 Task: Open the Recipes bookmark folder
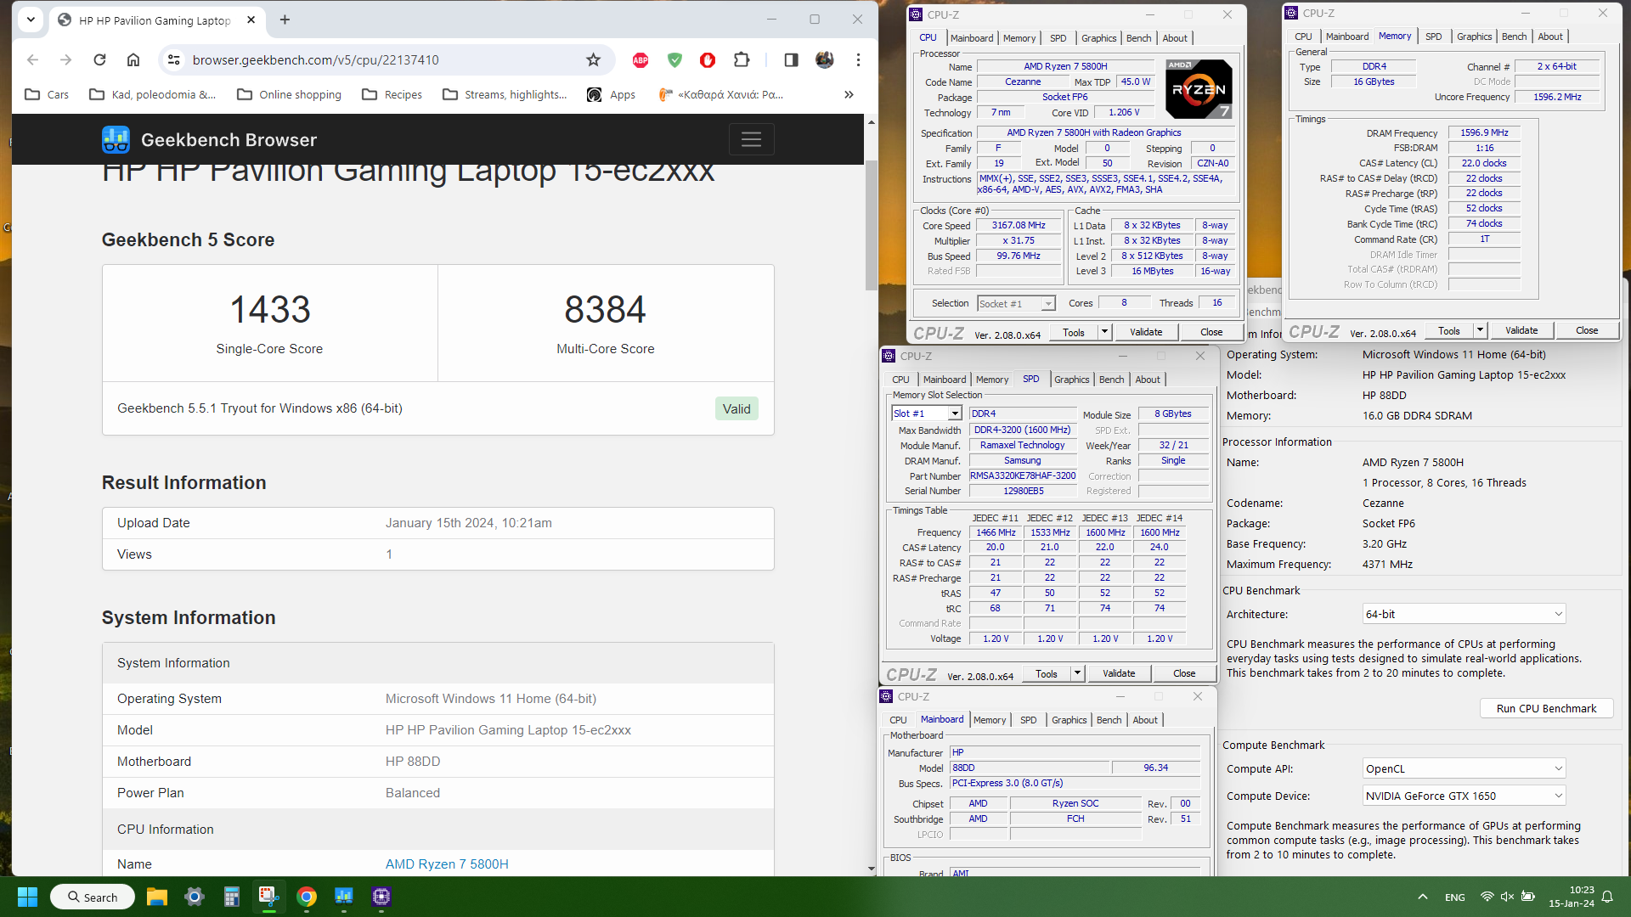pyautogui.click(x=392, y=94)
